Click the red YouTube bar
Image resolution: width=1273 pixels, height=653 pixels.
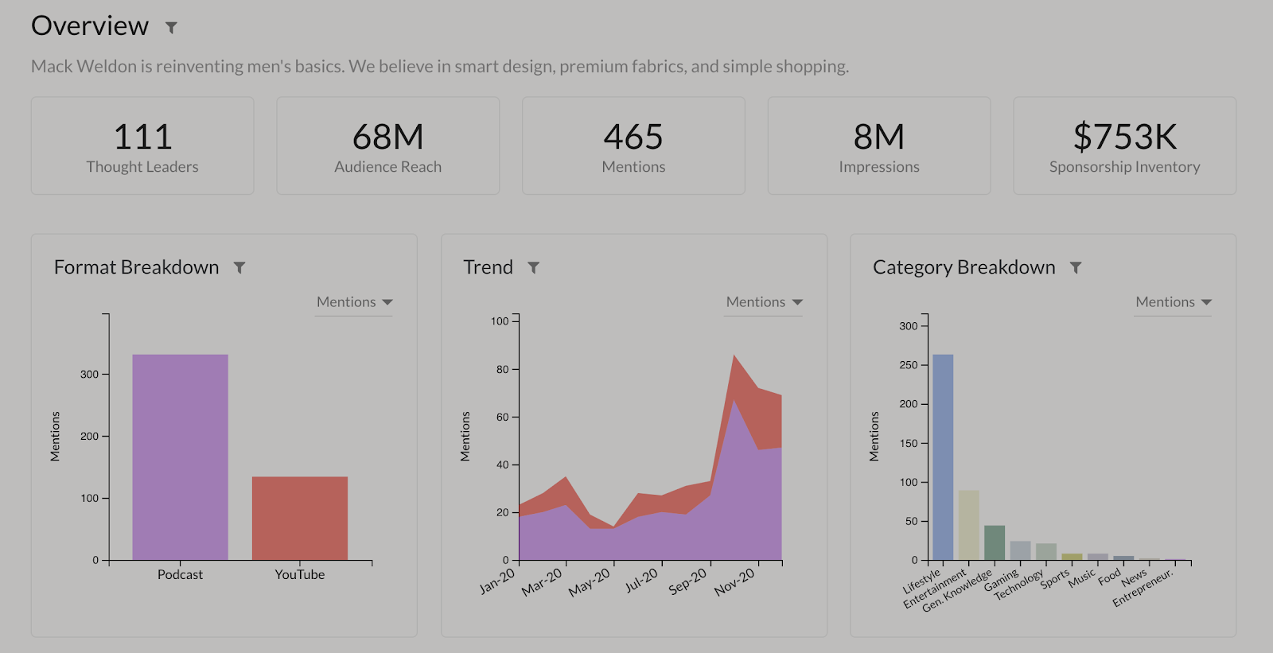coord(300,519)
